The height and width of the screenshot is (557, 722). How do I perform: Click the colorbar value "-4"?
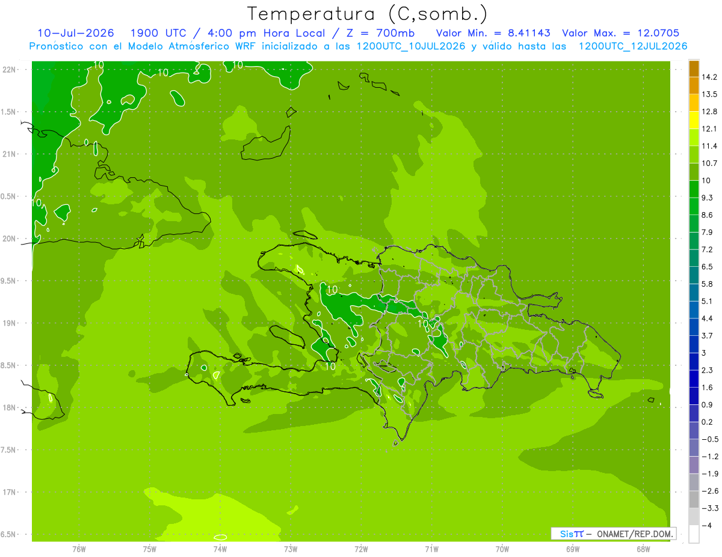[708, 525]
